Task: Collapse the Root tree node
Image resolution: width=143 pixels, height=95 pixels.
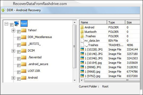Action: point(6,24)
